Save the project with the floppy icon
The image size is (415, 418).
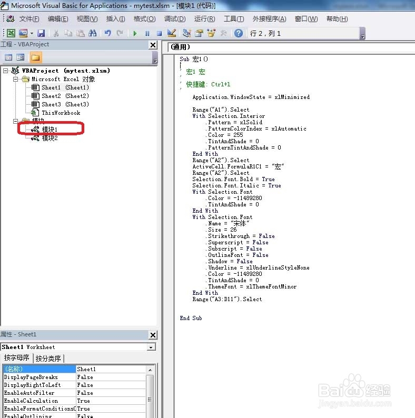pos(41,33)
